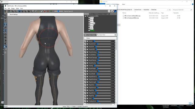Click the red circle icon in the top toolbar
The width and height of the screenshot is (195, 109).
(x=48, y=11)
